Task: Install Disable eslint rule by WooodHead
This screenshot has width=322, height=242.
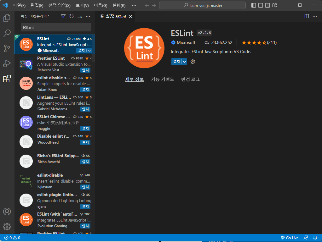Action: pos(85,142)
